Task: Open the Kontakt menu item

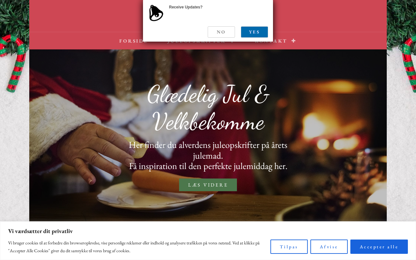Action: [x=271, y=41]
